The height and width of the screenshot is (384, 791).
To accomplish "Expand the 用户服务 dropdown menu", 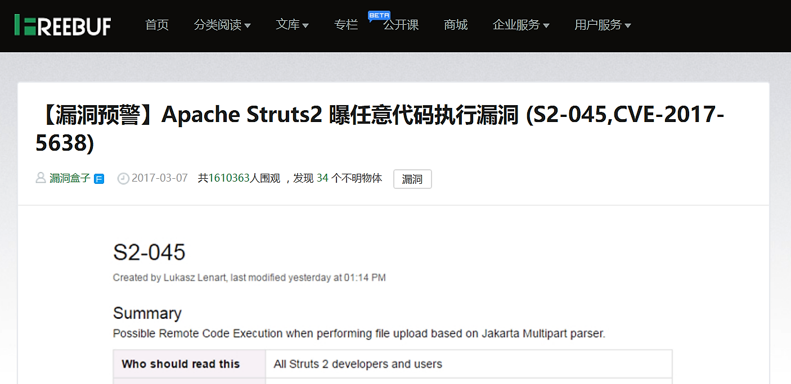I will coord(603,25).
